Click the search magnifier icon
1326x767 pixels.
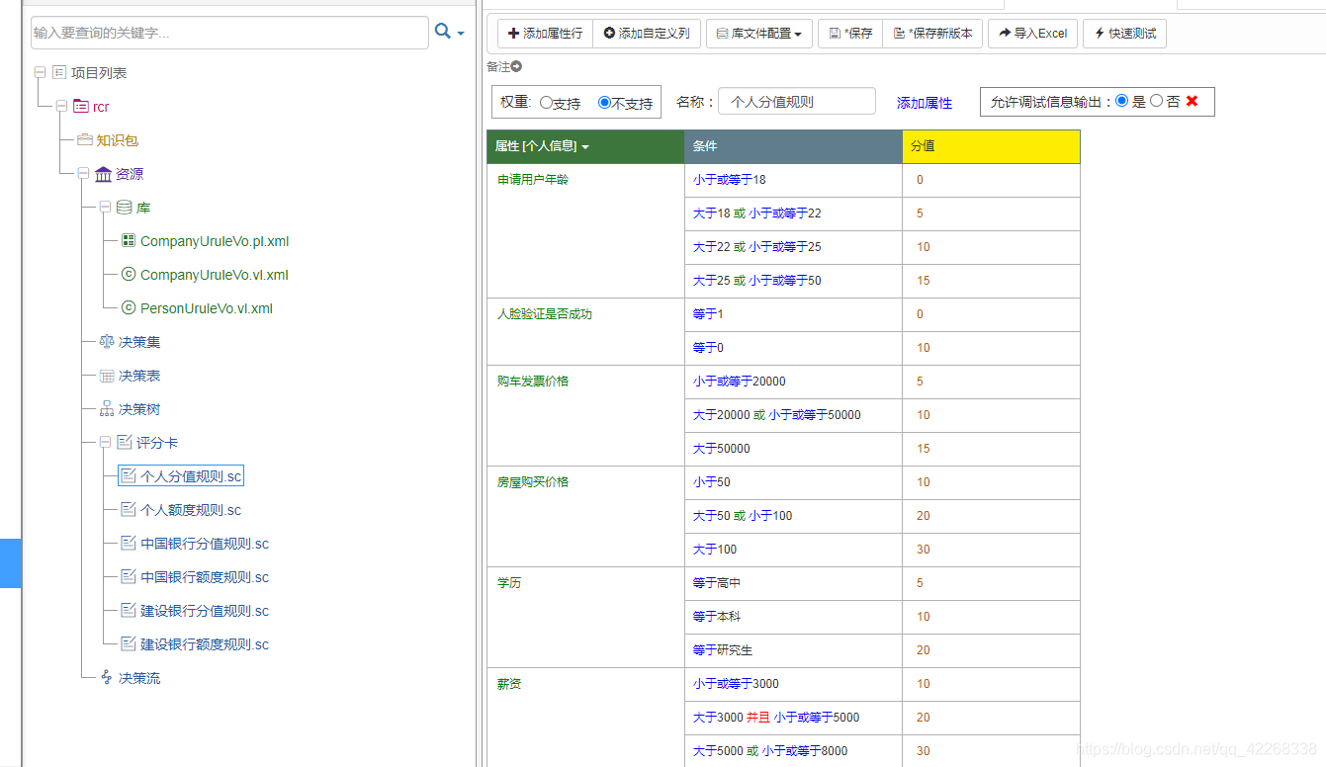click(x=443, y=32)
